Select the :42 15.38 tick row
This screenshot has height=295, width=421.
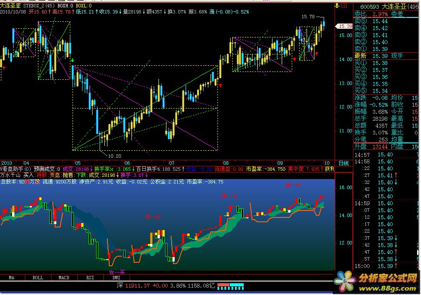(386, 245)
